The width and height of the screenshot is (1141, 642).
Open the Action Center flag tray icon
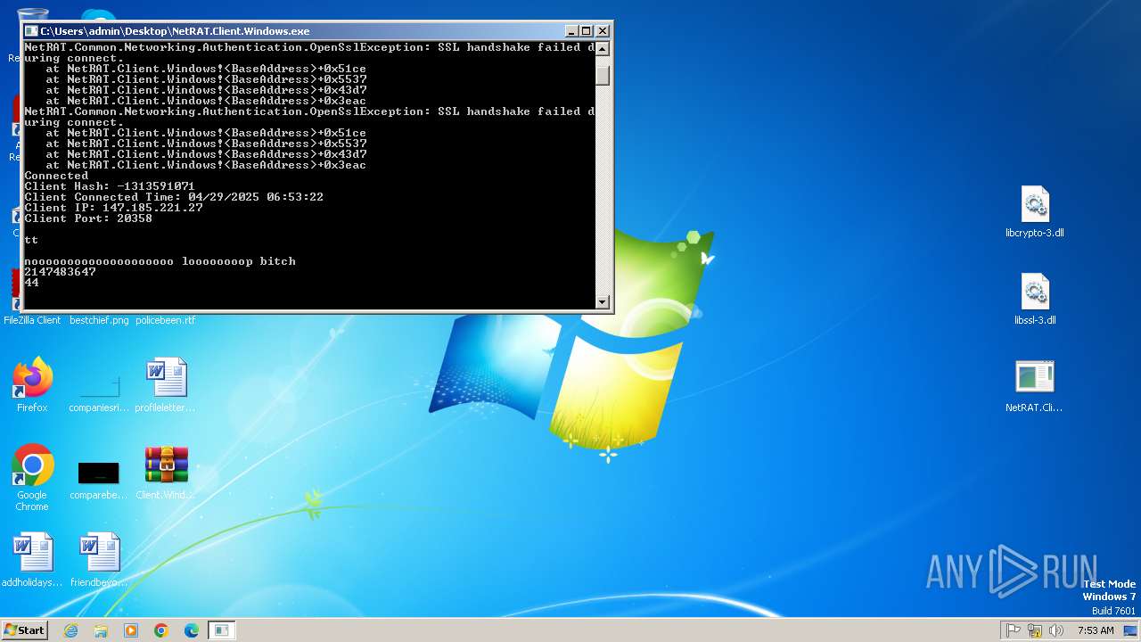coord(1014,630)
